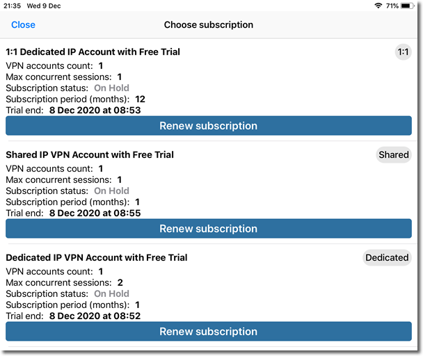This screenshot has width=423, height=356.
Task: Select the 1:1 Dedicated IP Account title
Action: 93,51
